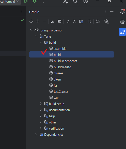Click the plus Link Gradle Project icon
The width and height of the screenshot is (126, 149).
[x=38, y=21]
